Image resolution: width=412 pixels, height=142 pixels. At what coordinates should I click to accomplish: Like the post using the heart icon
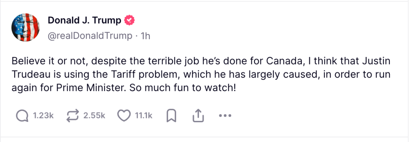point(124,115)
